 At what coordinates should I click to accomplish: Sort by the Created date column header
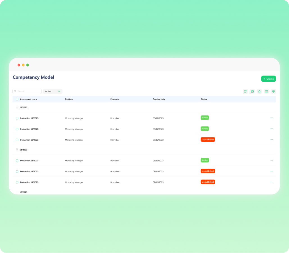[159, 99]
